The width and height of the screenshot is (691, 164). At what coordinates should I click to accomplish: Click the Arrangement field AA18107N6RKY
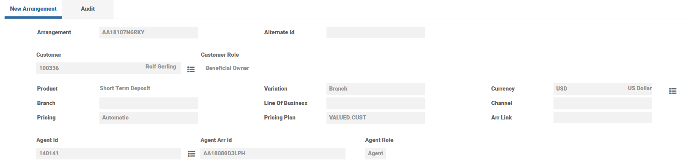[148, 32]
